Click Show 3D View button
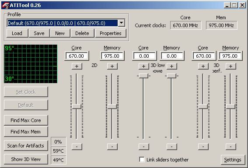Screen dimensions: 248x168 tap(26, 159)
